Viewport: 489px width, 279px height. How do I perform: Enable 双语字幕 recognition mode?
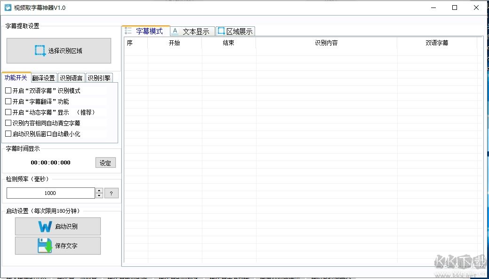click(8, 90)
